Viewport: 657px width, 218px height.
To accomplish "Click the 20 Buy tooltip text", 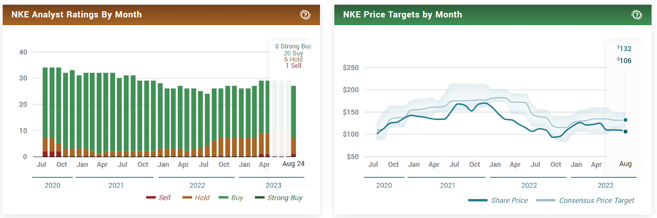I will coord(294,53).
